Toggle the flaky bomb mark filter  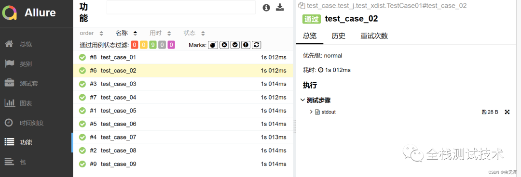(x=213, y=45)
